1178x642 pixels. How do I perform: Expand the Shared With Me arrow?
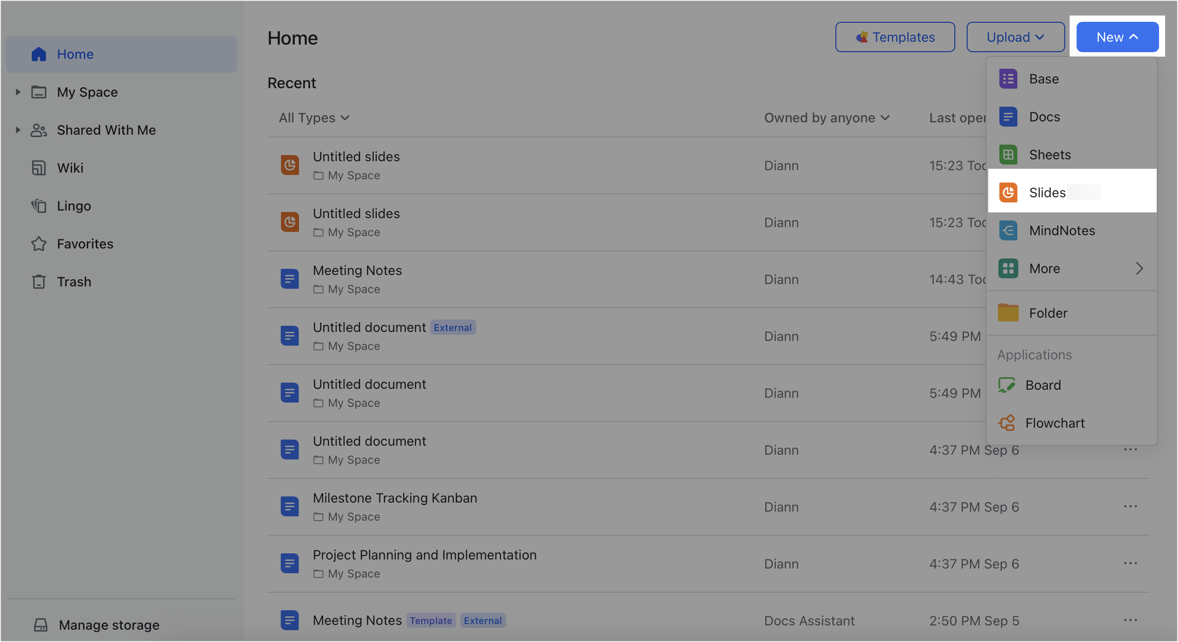click(x=18, y=130)
